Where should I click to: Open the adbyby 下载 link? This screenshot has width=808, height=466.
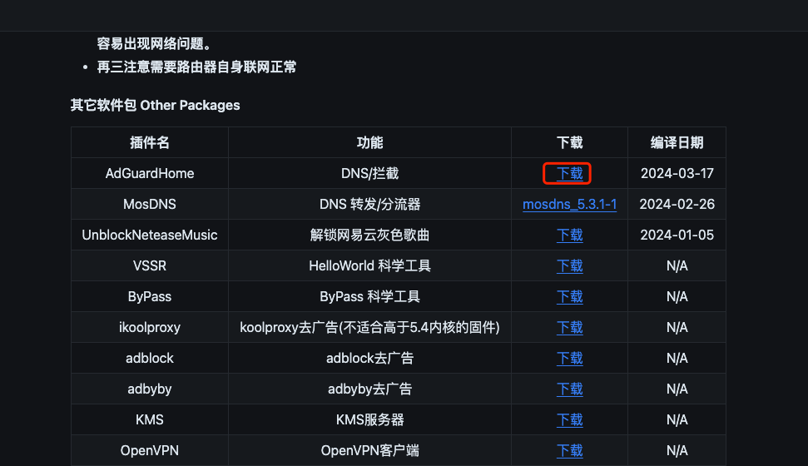point(569,389)
